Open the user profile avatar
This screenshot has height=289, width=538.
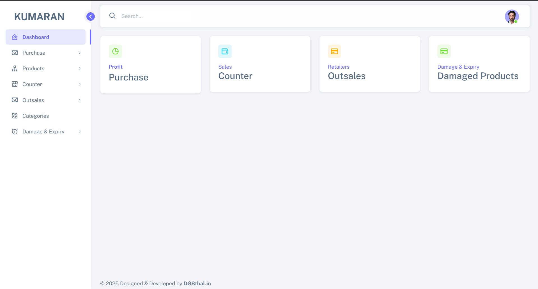(512, 17)
